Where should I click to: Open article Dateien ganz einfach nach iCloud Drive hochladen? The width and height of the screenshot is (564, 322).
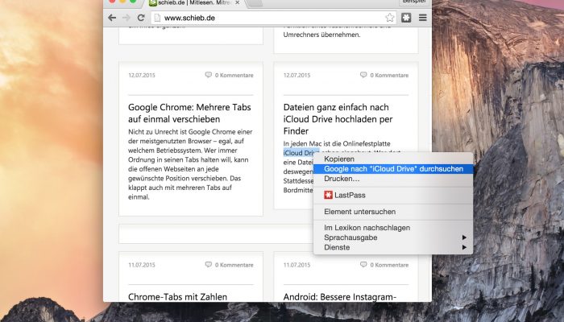(x=338, y=119)
